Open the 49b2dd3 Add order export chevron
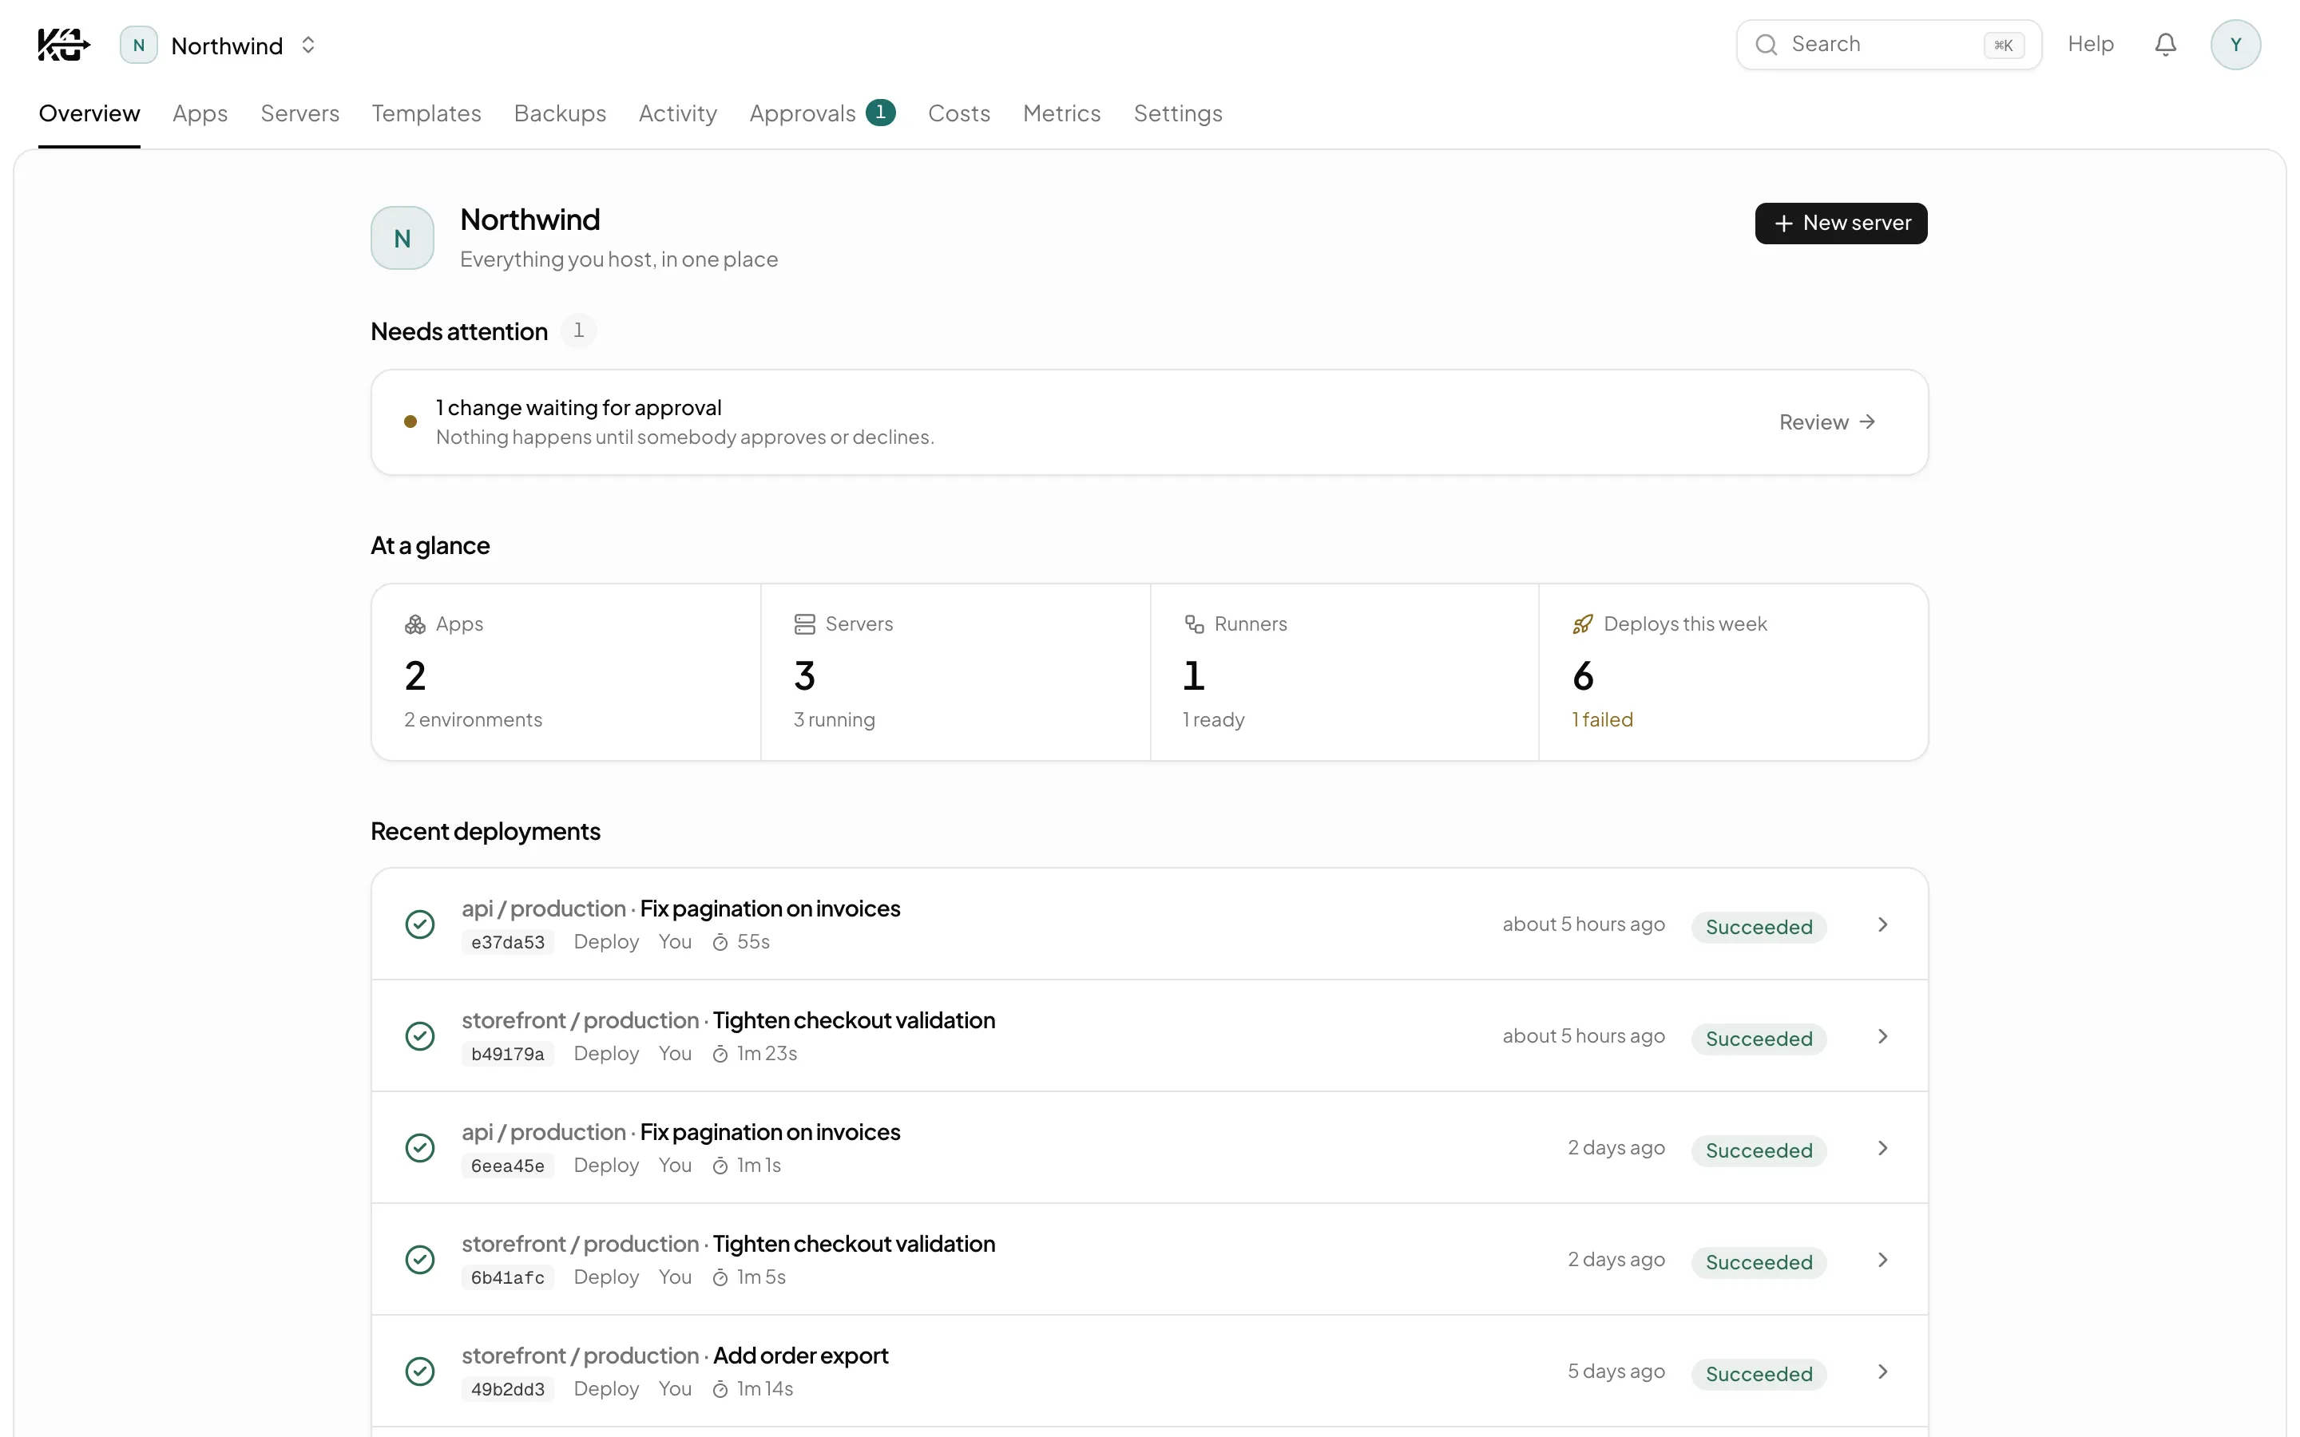Screen dimensions: 2300x1437 coord(1883,1372)
